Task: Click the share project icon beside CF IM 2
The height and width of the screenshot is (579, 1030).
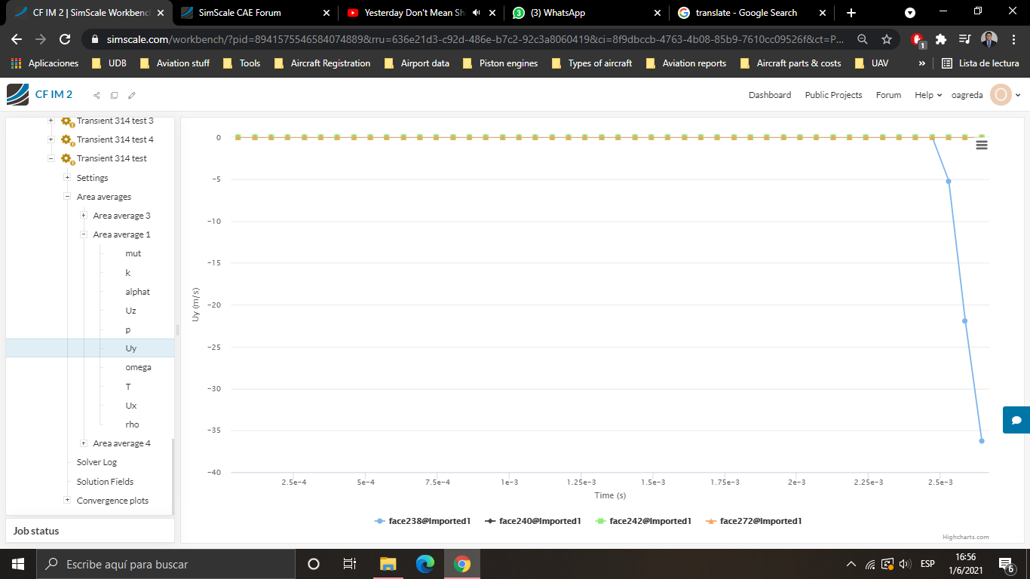Action: click(97, 95)
